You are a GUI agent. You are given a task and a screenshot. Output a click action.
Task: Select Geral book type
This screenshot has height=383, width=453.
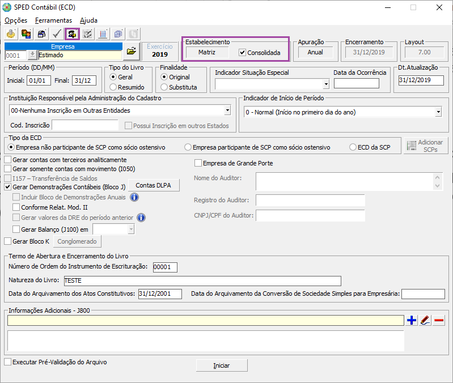click(x=113, y=77)
